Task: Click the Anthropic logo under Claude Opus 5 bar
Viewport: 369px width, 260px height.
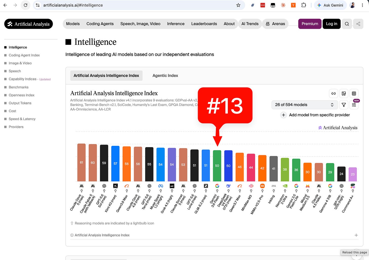Action: click(81, 186)
